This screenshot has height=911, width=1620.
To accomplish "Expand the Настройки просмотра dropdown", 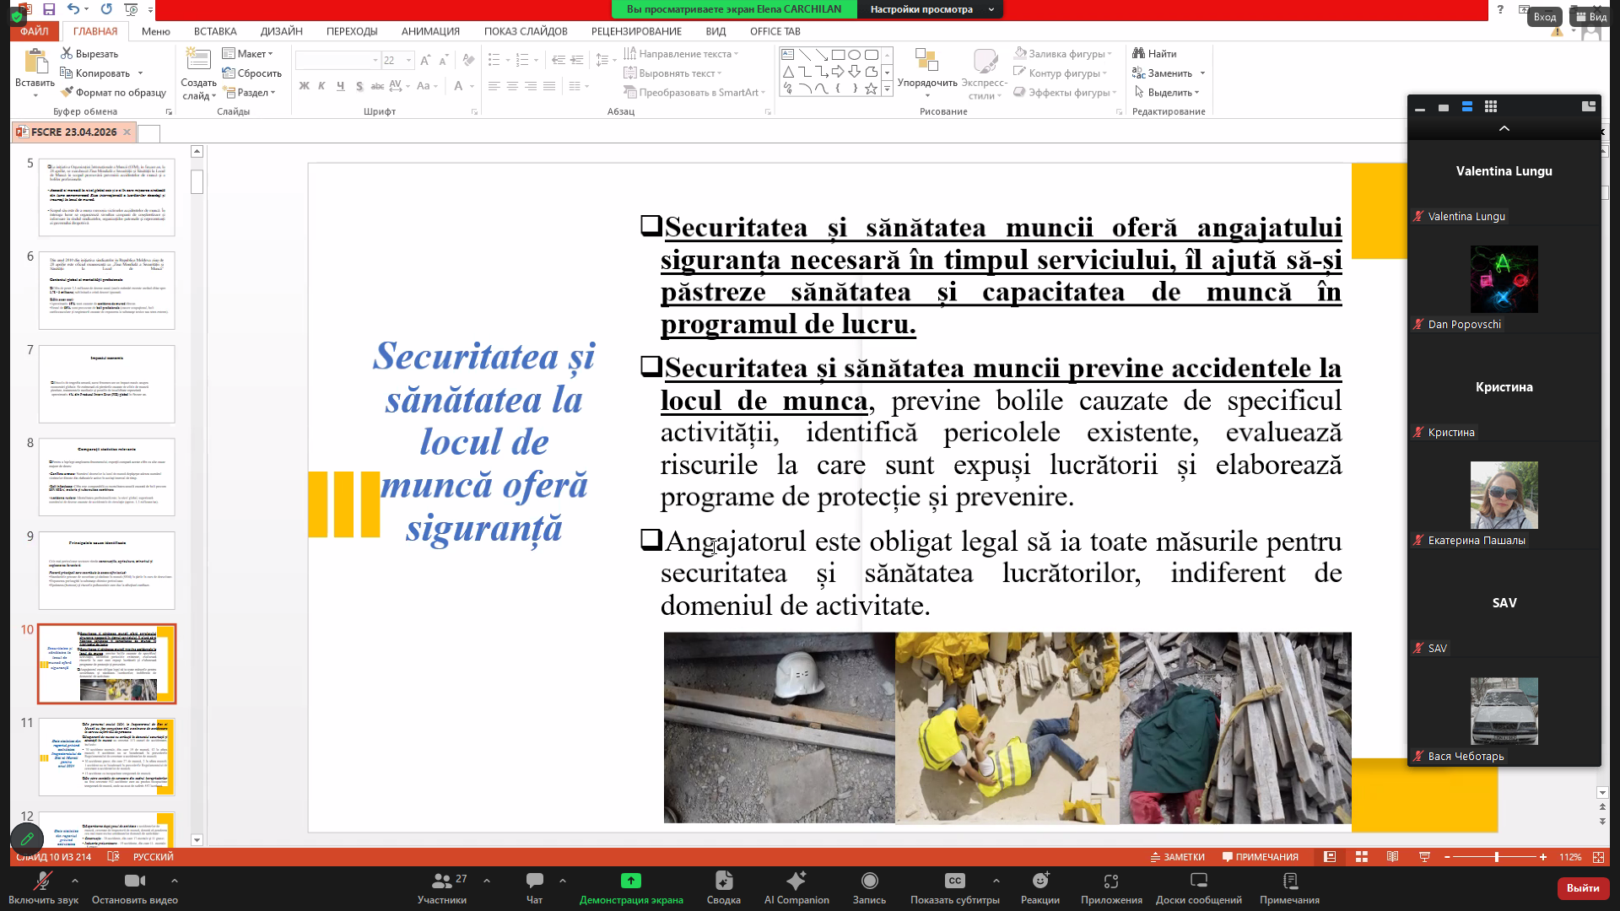I will (930, 9).
